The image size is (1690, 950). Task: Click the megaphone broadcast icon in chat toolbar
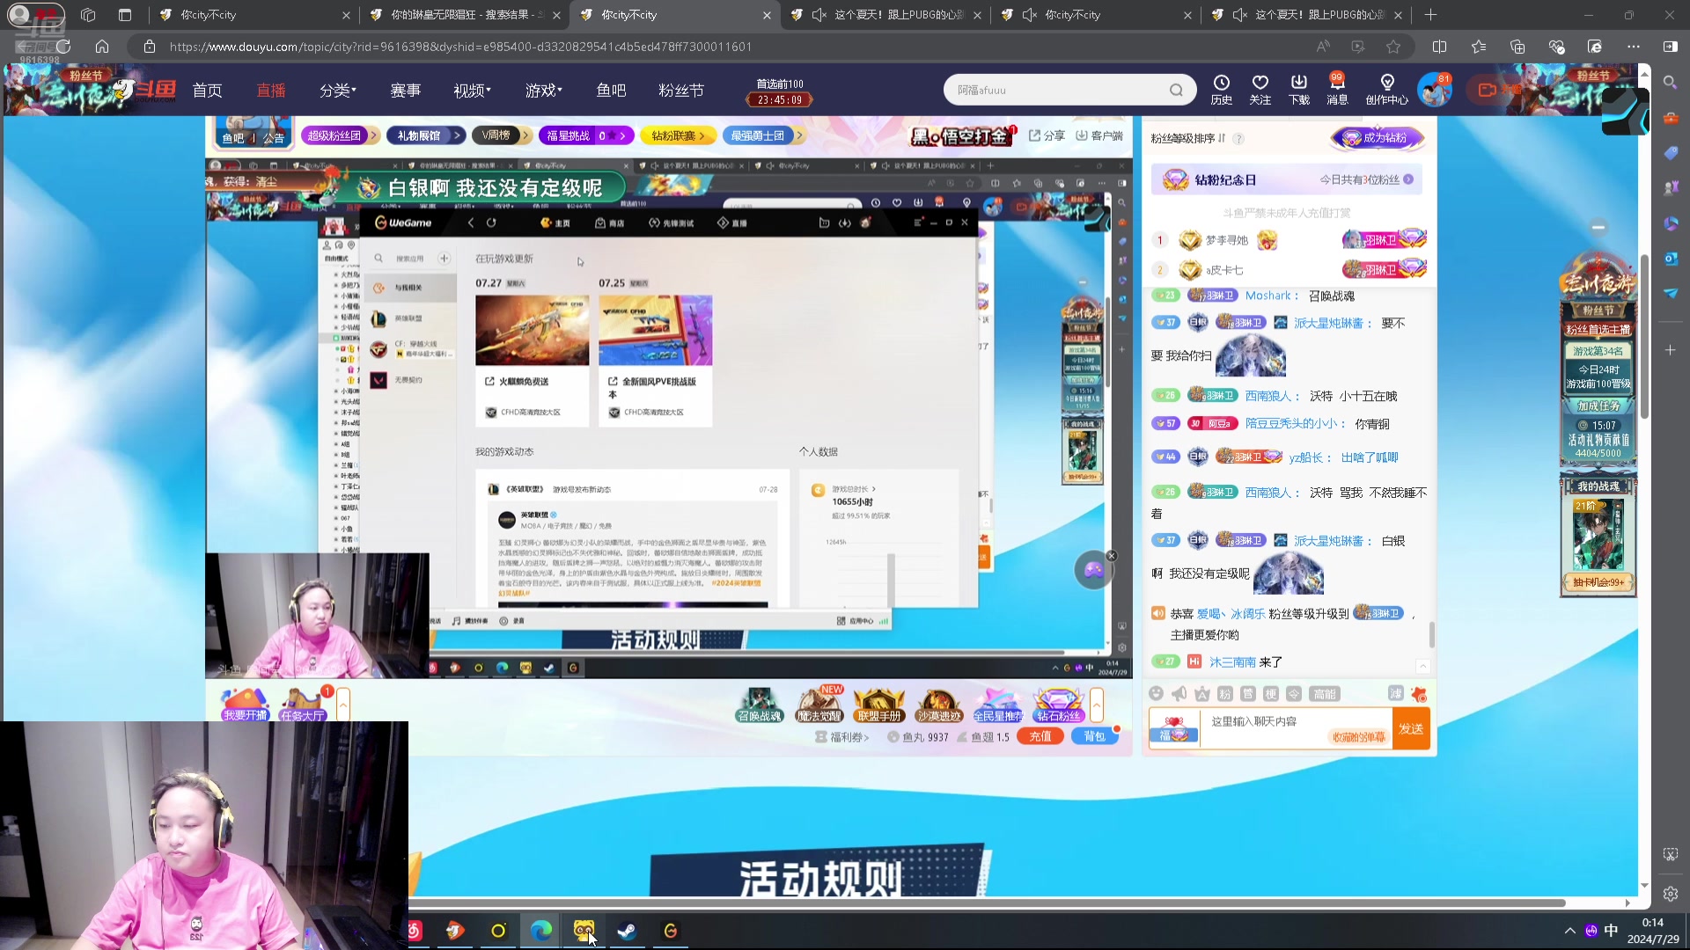pyautogui.click(x=1179, y=693)
